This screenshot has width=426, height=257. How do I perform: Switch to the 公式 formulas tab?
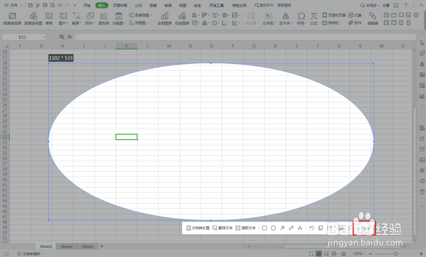[138, 5]
